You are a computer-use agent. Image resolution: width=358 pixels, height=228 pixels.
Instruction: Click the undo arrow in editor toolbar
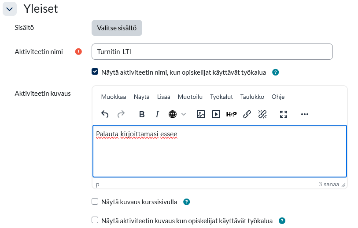click(x=105, y=114)
